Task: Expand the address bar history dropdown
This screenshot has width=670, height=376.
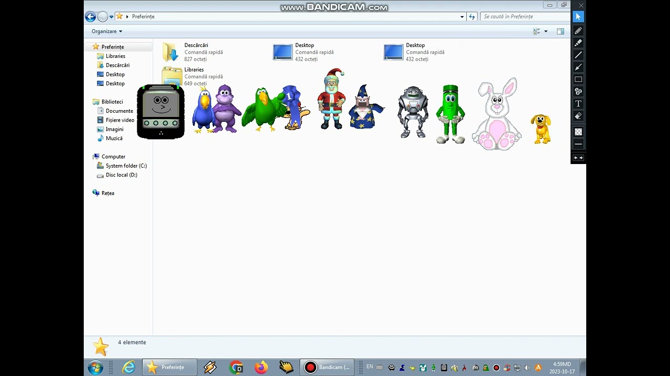Action: tap(462, 17)
